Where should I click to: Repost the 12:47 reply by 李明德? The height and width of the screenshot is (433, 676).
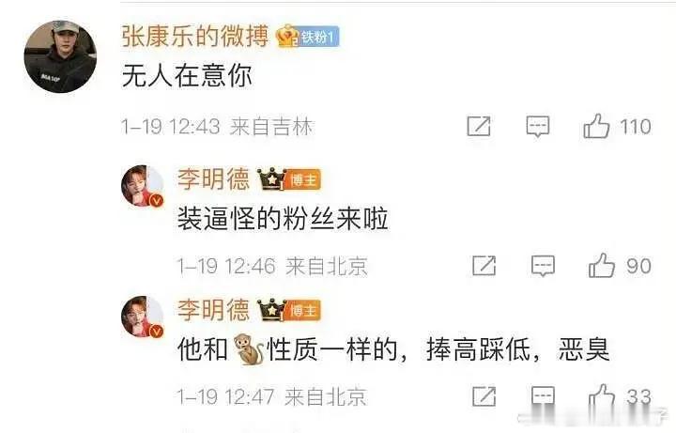[484, 396]
